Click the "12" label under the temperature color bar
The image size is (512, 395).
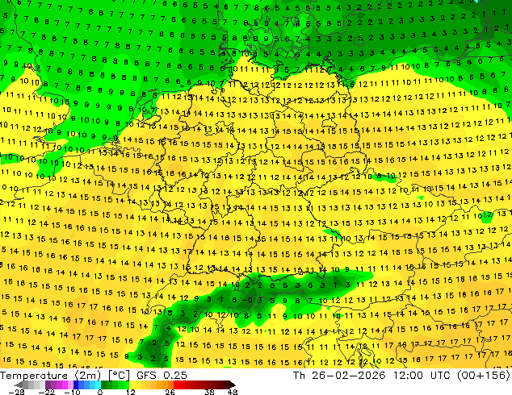click(x=131, y=392)
